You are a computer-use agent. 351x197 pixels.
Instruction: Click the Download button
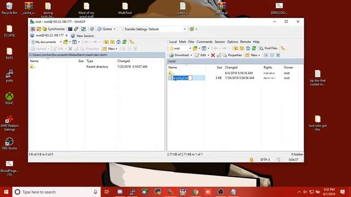coord(179,55)
